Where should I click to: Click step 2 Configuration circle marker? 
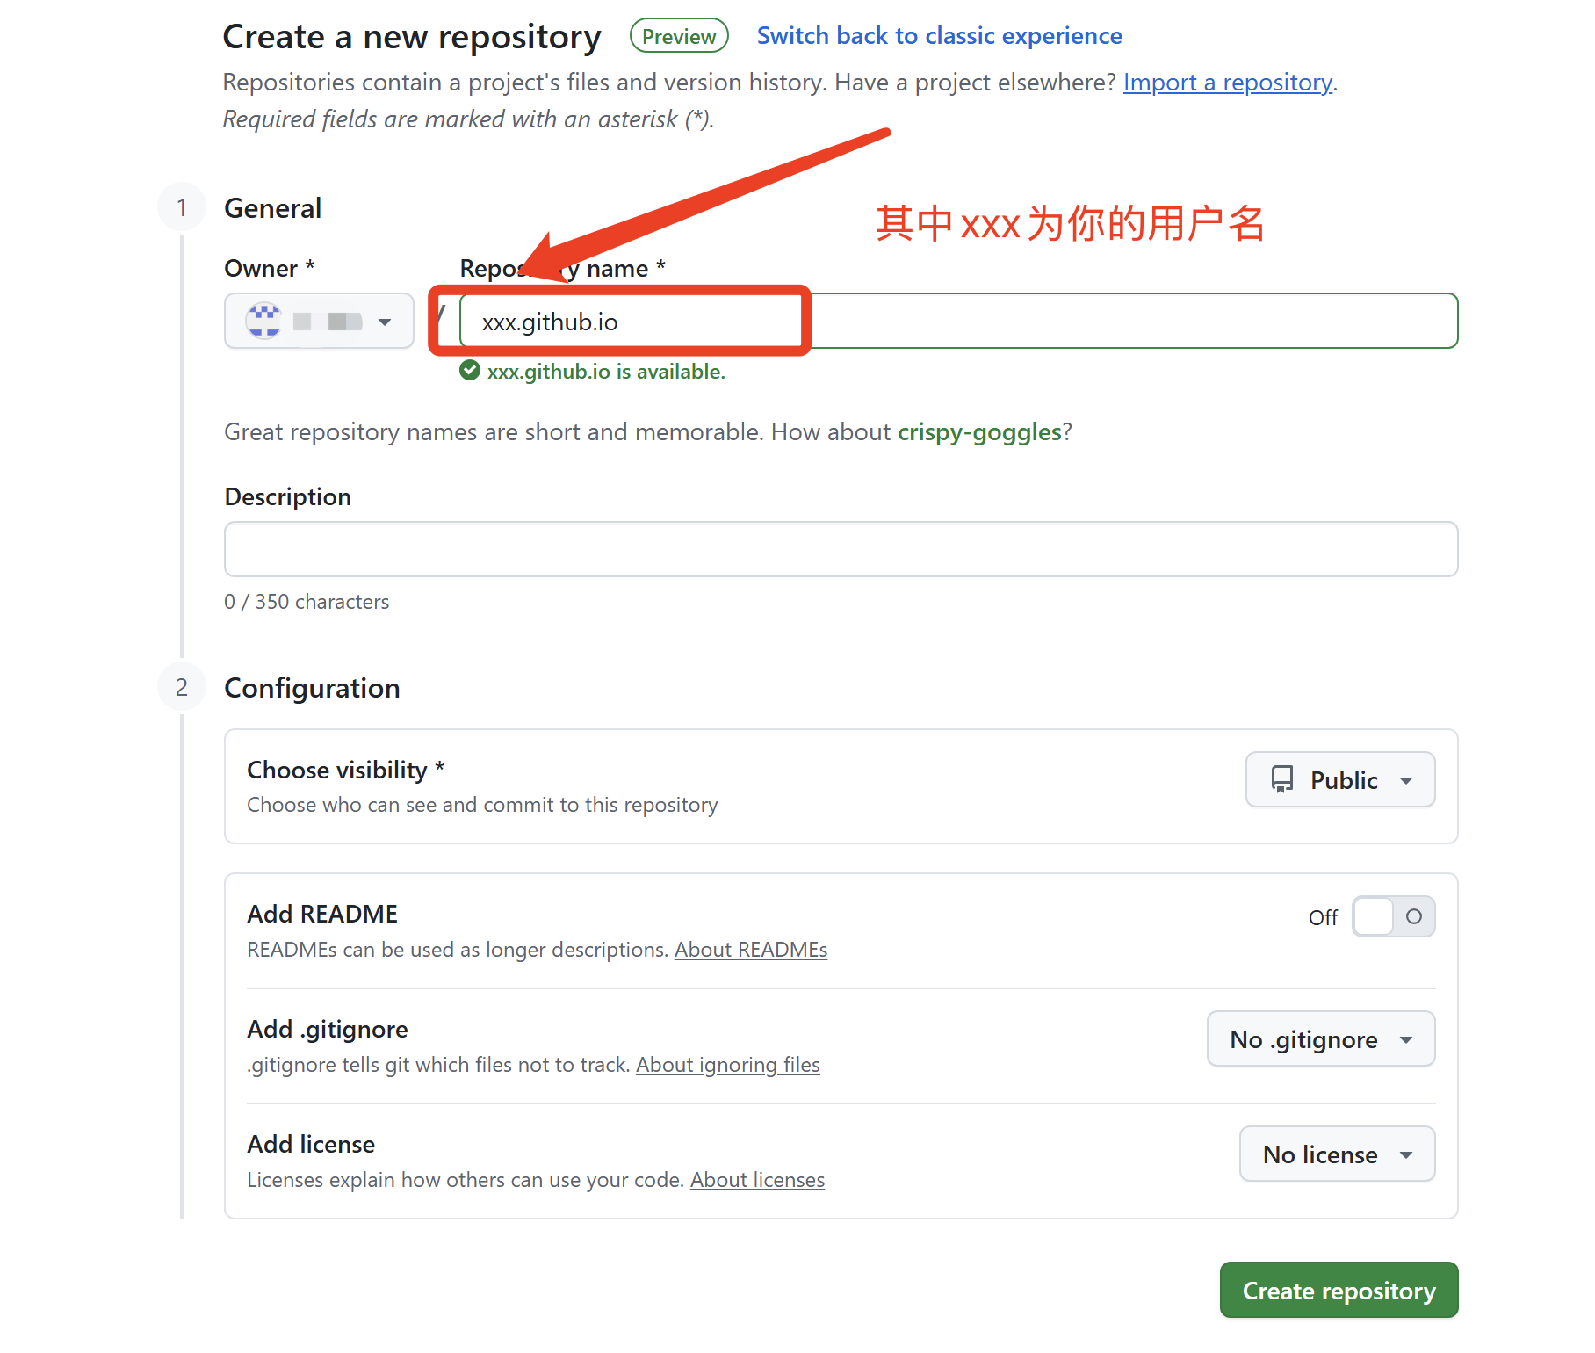click(x=182, y=687)
